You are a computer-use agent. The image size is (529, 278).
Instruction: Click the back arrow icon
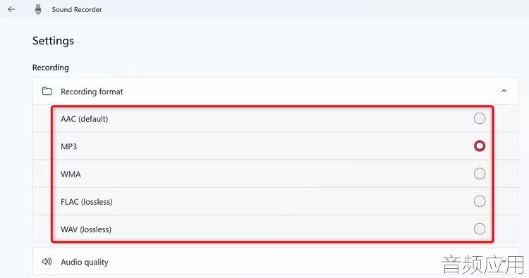click(11, 9)
